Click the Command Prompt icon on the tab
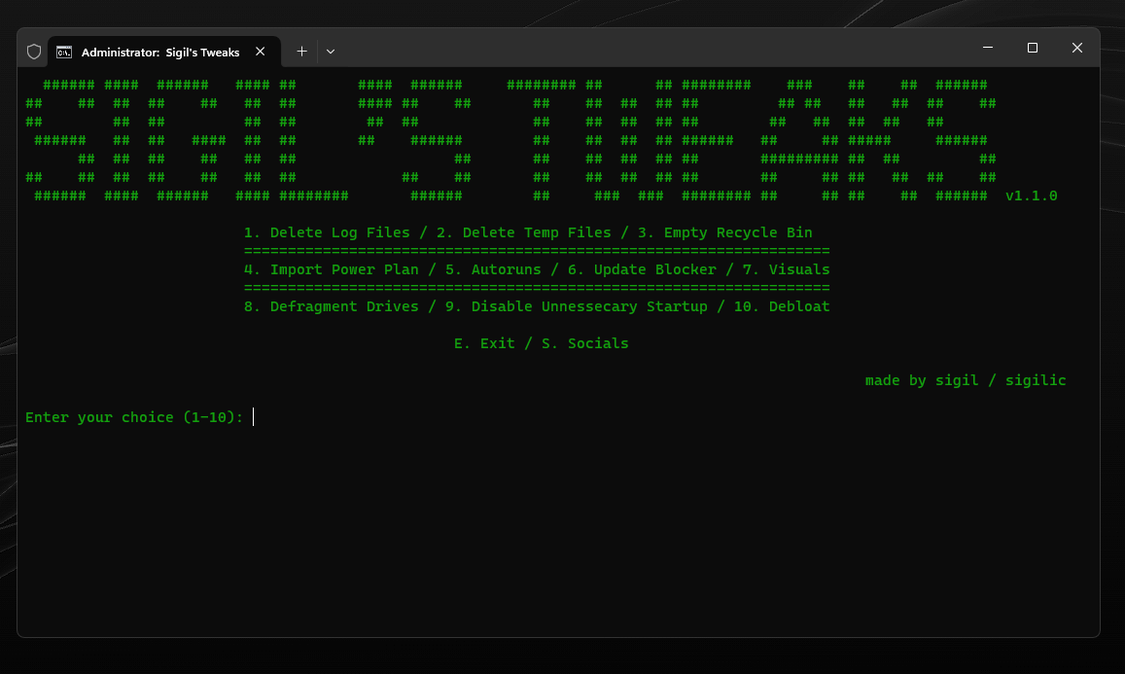Viewport: 1125px width, 674px height. (65, 51)
